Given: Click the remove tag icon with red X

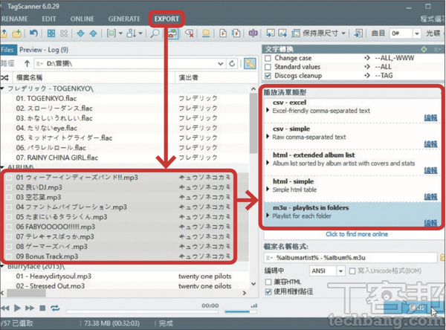Looking at the screenshot, I should (190, 33).
